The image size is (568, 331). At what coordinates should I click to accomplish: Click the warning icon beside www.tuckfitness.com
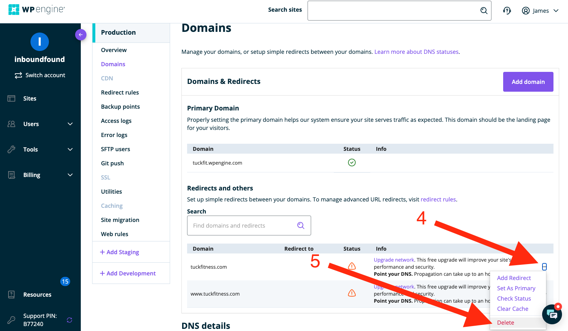[x=352, y=293]
